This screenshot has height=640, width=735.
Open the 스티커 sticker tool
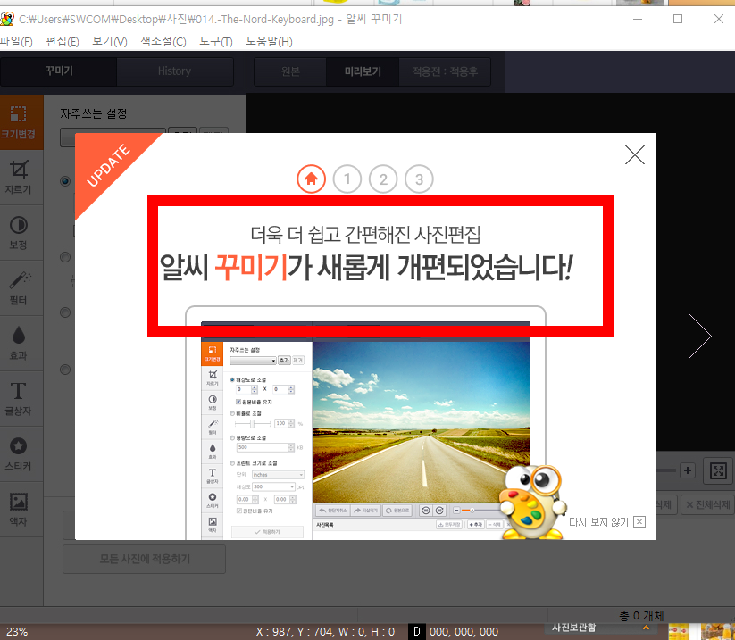pyautogui.click(x=19, y=454)
